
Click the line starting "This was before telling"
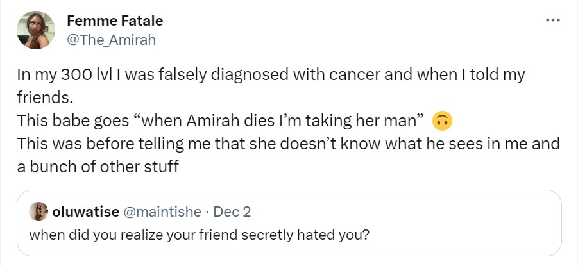click(x=289, y=143)
